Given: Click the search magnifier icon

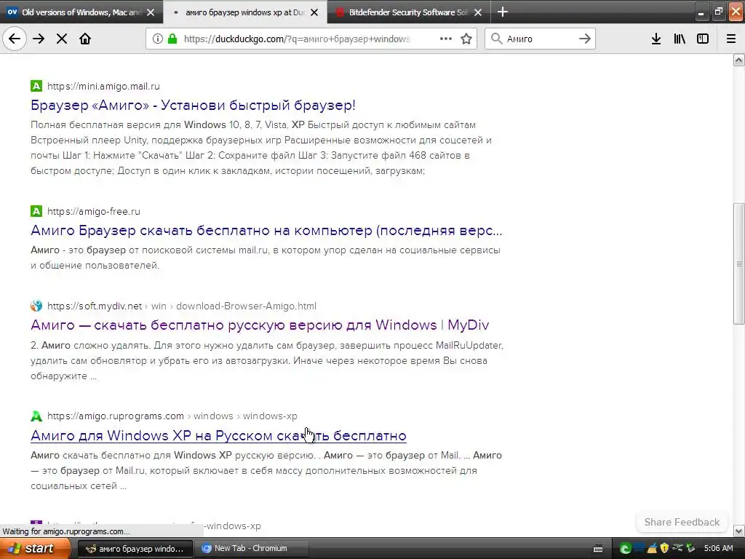Looking at the screenshot, I should 496,39.
